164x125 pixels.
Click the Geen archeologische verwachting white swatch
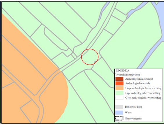click(x=119, y=98)
